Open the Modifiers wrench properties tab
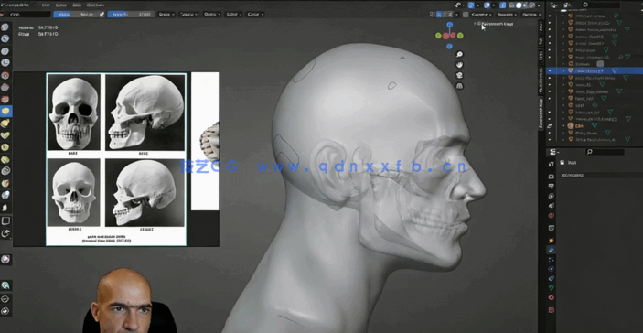This screenshot has width=643, height=333. coord(552,250)
